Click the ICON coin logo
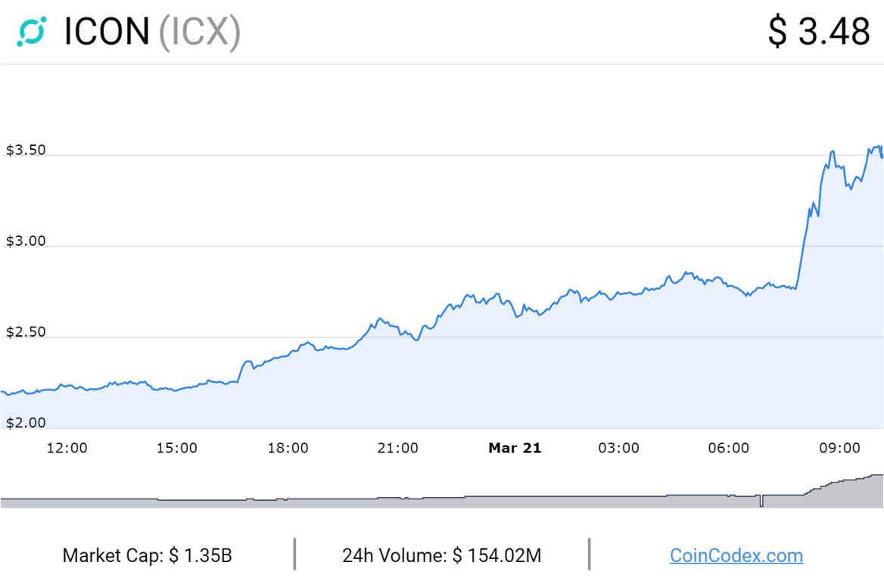This screenshot has height=581, width=884. (x=32, y=31)
